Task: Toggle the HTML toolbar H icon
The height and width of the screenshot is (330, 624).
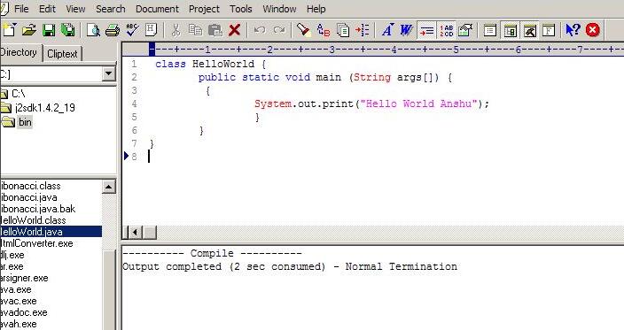Action: click(x=151, y=30)
